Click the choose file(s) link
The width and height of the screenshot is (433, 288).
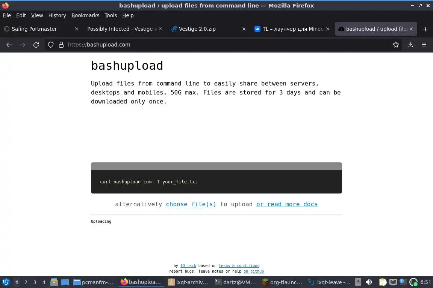pyautogui.click(x=191, y=204)
